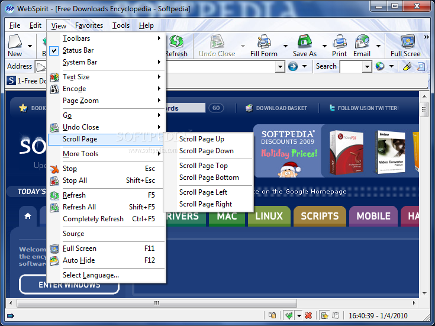This screenshot has width=435, height=326.
Task: Click the SCRIPTS category tab
Action: pos(320,216)
